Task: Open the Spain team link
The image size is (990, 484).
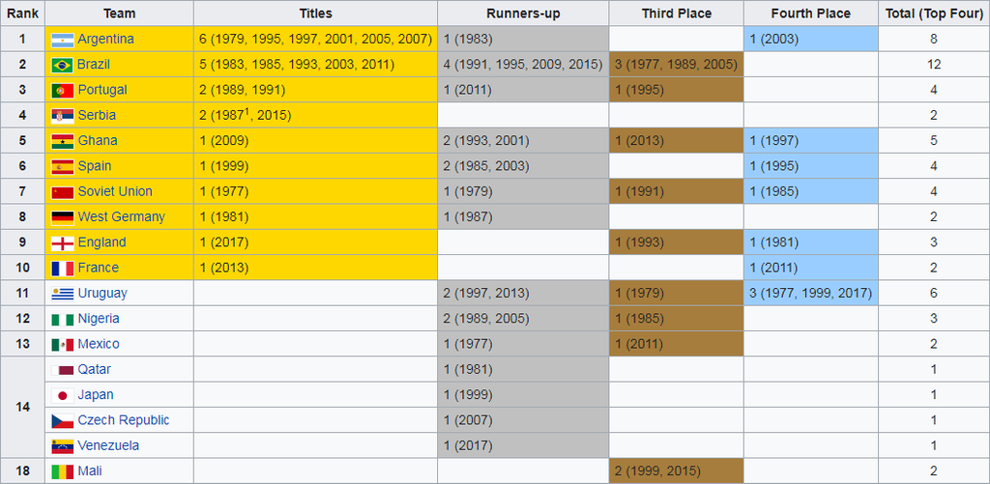Action: [94, 166]
